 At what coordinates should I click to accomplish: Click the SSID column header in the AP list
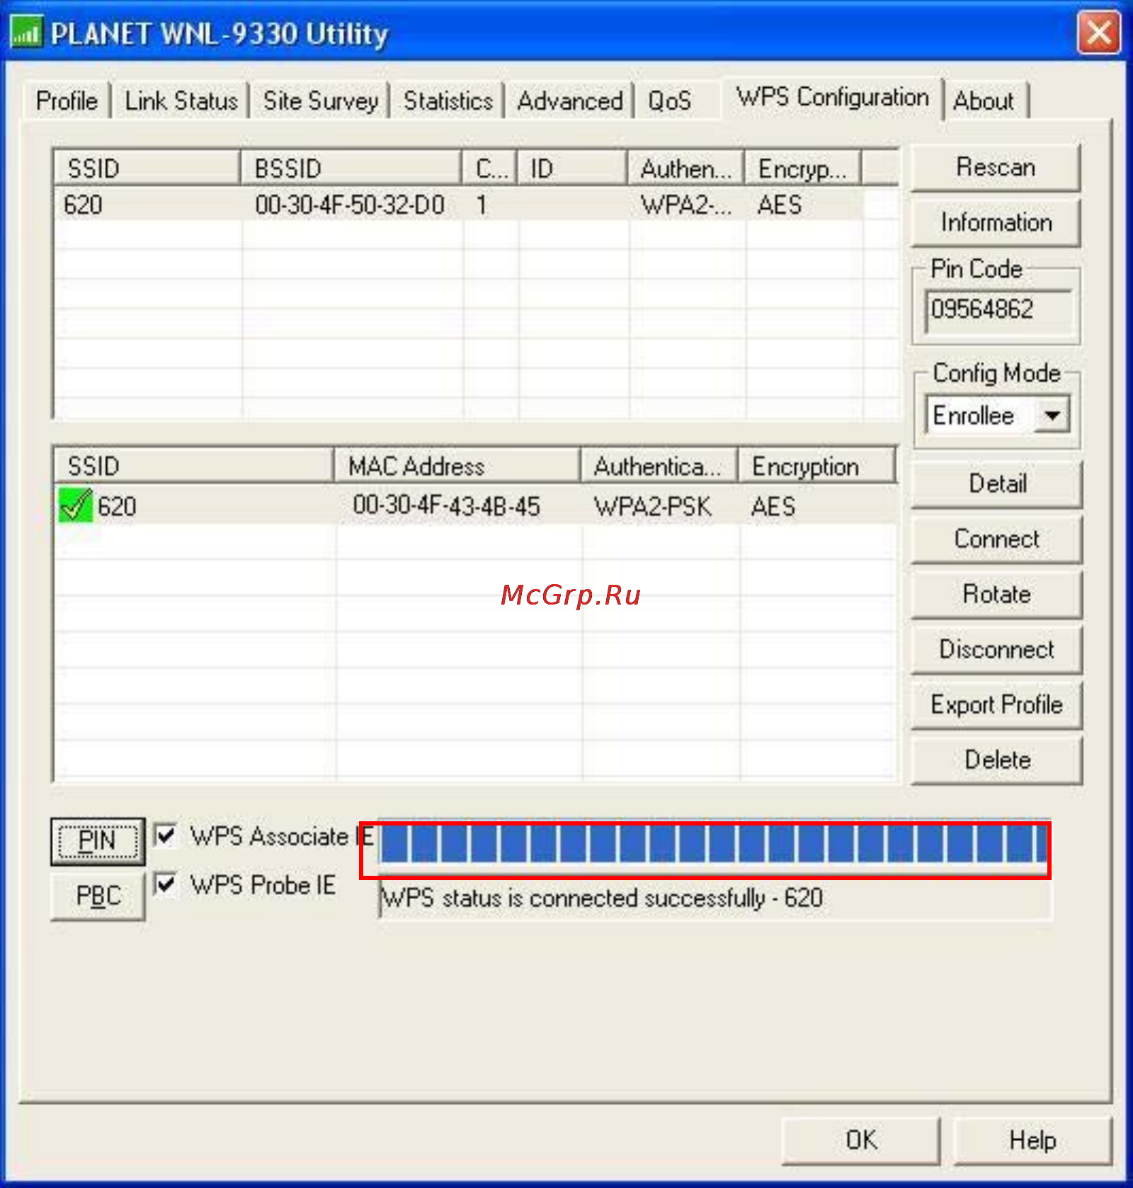tap(147, 169)
